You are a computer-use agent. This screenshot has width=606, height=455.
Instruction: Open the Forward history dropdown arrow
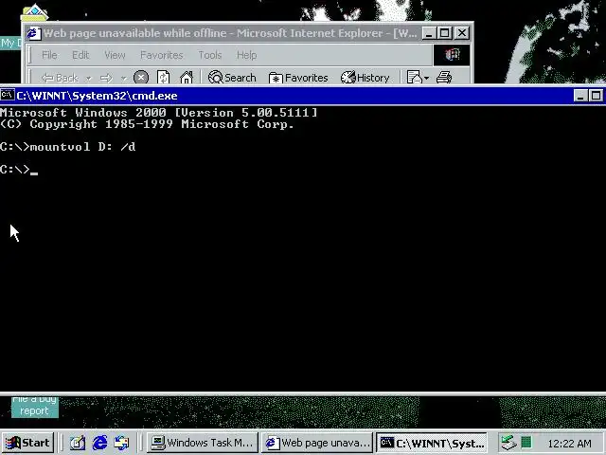pyautogui.click(x=124, y=78)
